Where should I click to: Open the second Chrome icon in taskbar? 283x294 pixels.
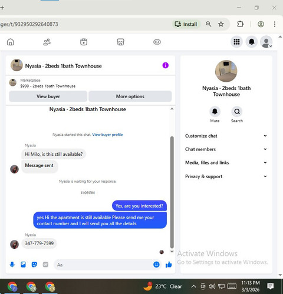click(x=31, y=286)
